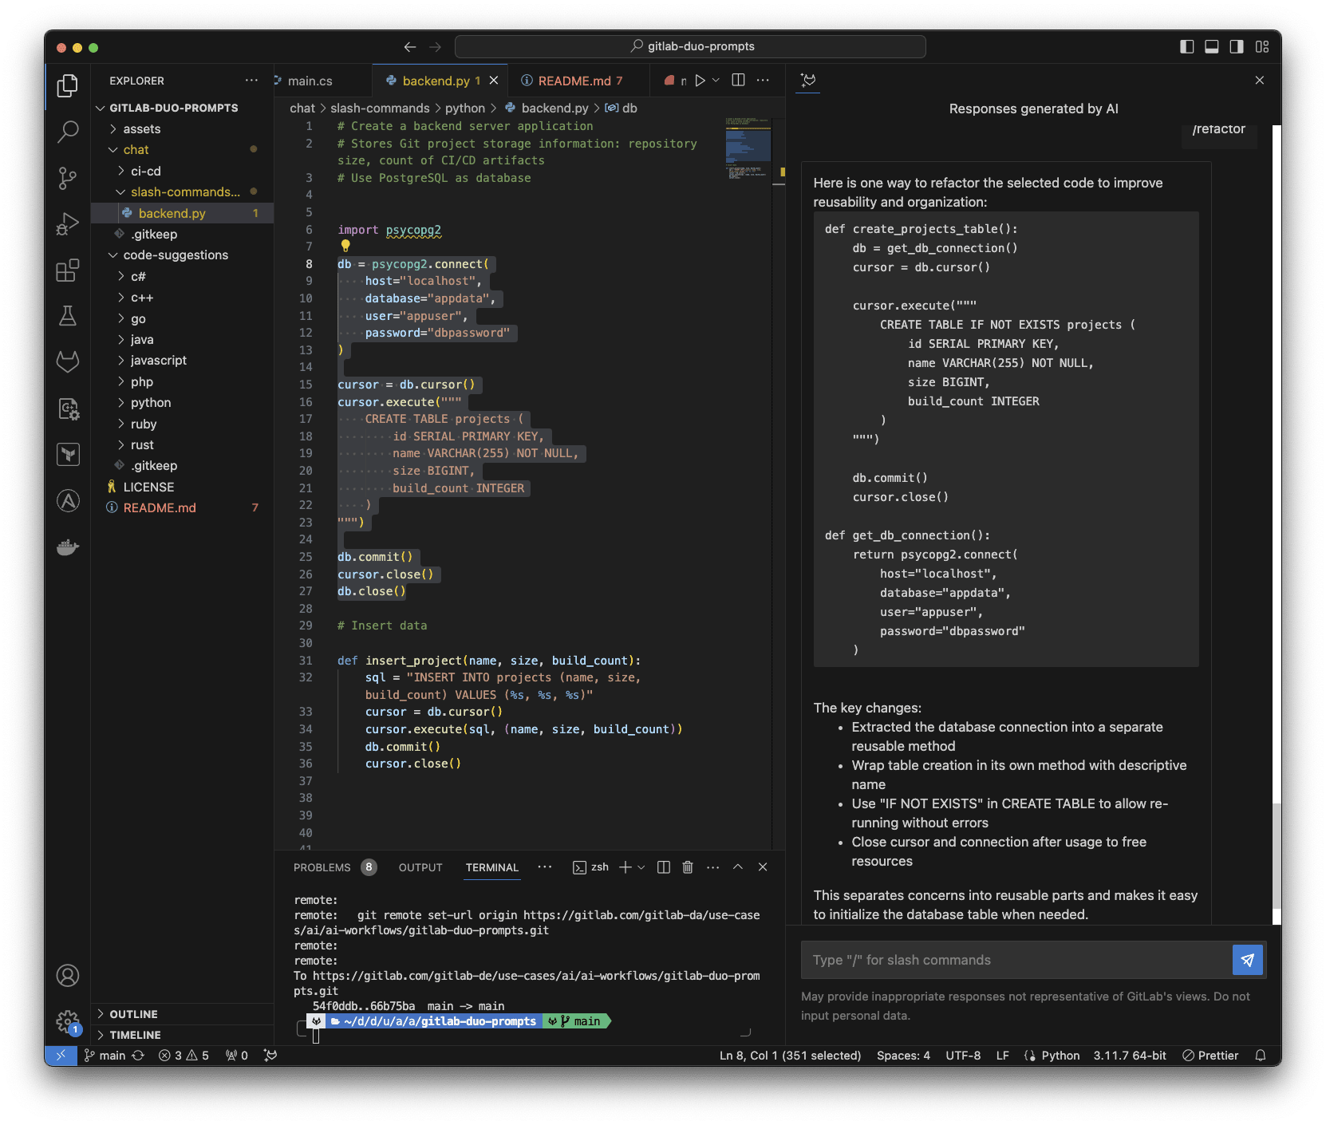
Task: Open the GitLab Workflow sidebar
Action: (68, 361)
